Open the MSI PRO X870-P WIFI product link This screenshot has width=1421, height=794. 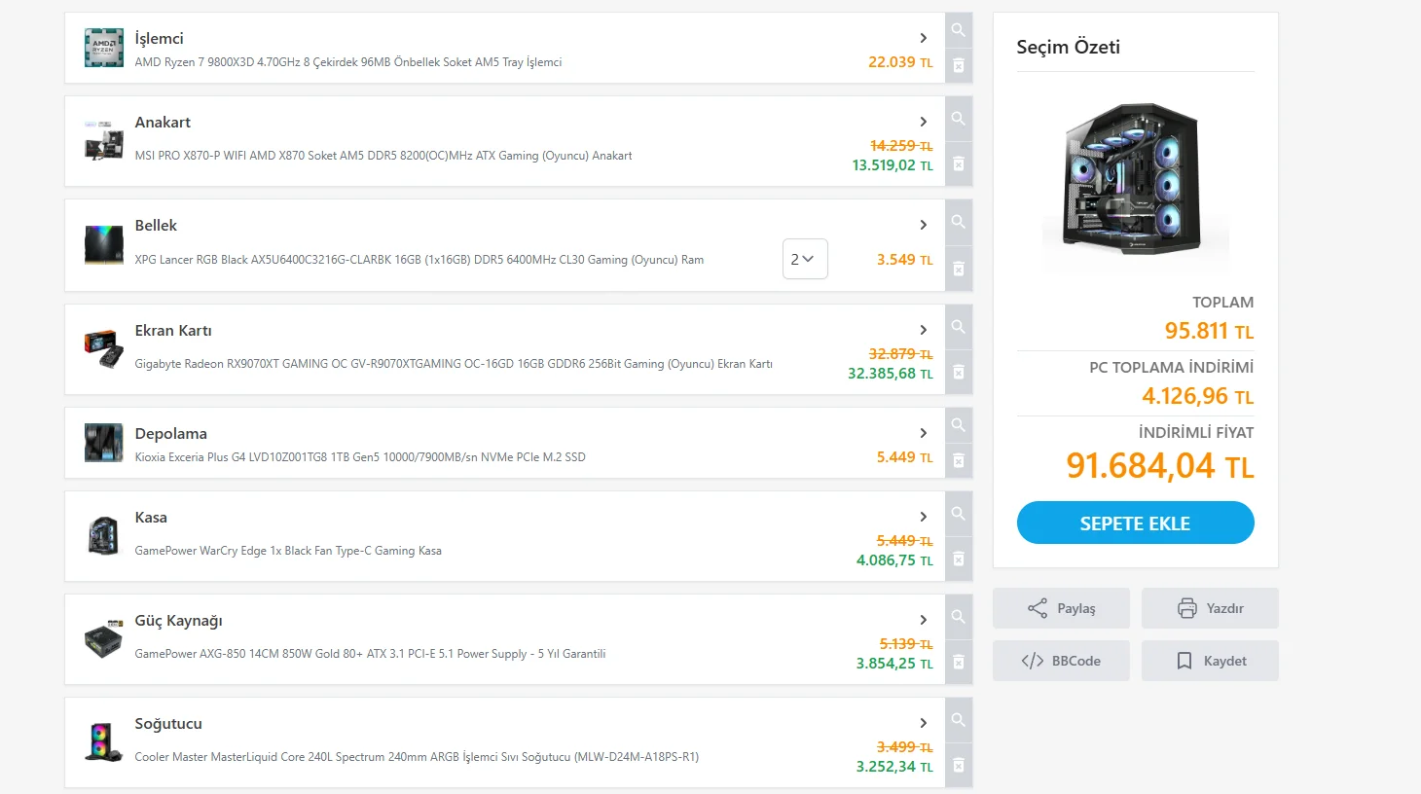coord(383,156)
